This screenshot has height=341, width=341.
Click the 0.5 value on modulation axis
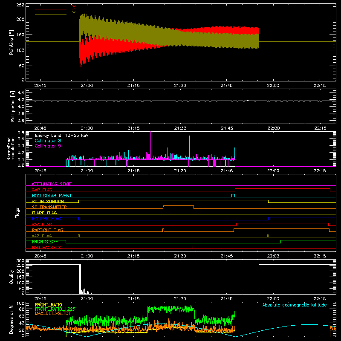20,133
